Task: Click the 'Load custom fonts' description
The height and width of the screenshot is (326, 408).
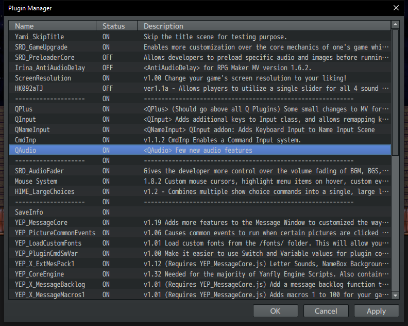Action: coord(266,243)
